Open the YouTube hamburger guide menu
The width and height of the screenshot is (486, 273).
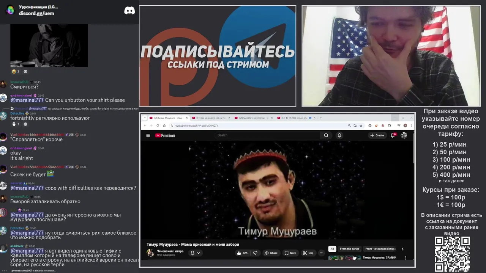pos(148,135)
